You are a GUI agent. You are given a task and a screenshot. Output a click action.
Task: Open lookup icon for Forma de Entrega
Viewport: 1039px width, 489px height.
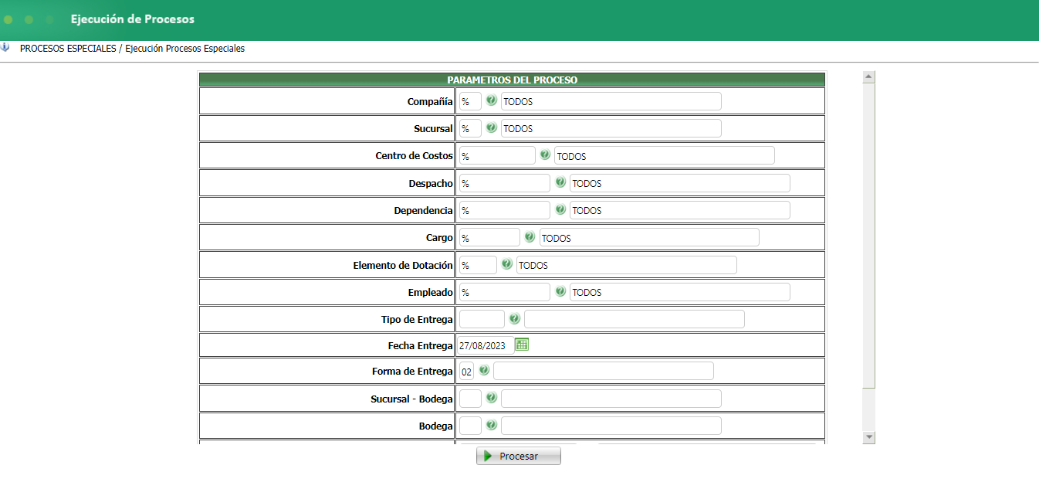(x=484, y=370)
